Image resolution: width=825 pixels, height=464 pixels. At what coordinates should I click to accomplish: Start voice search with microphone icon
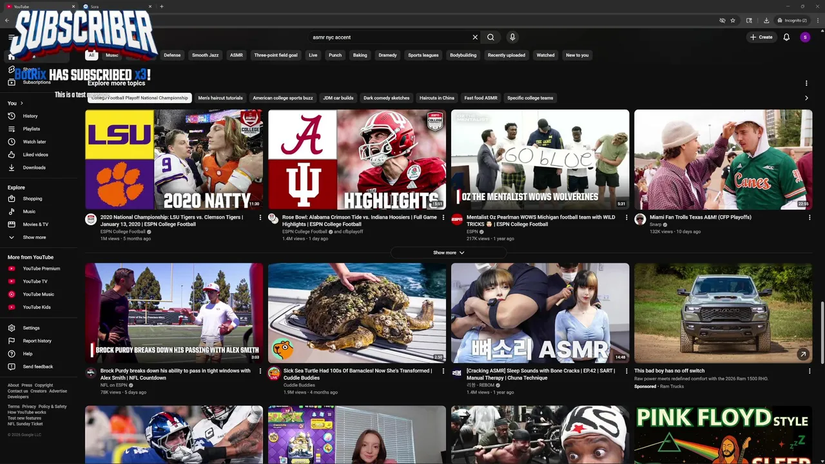click(x=512, y=37)
